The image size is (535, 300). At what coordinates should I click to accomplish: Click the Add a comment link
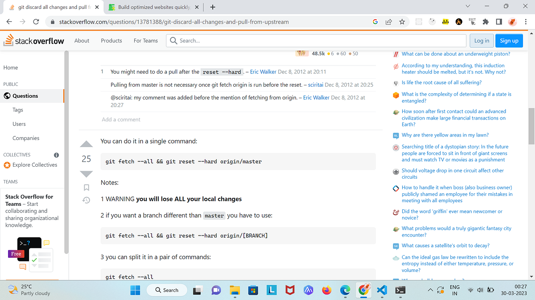click(x=121, y=120)
